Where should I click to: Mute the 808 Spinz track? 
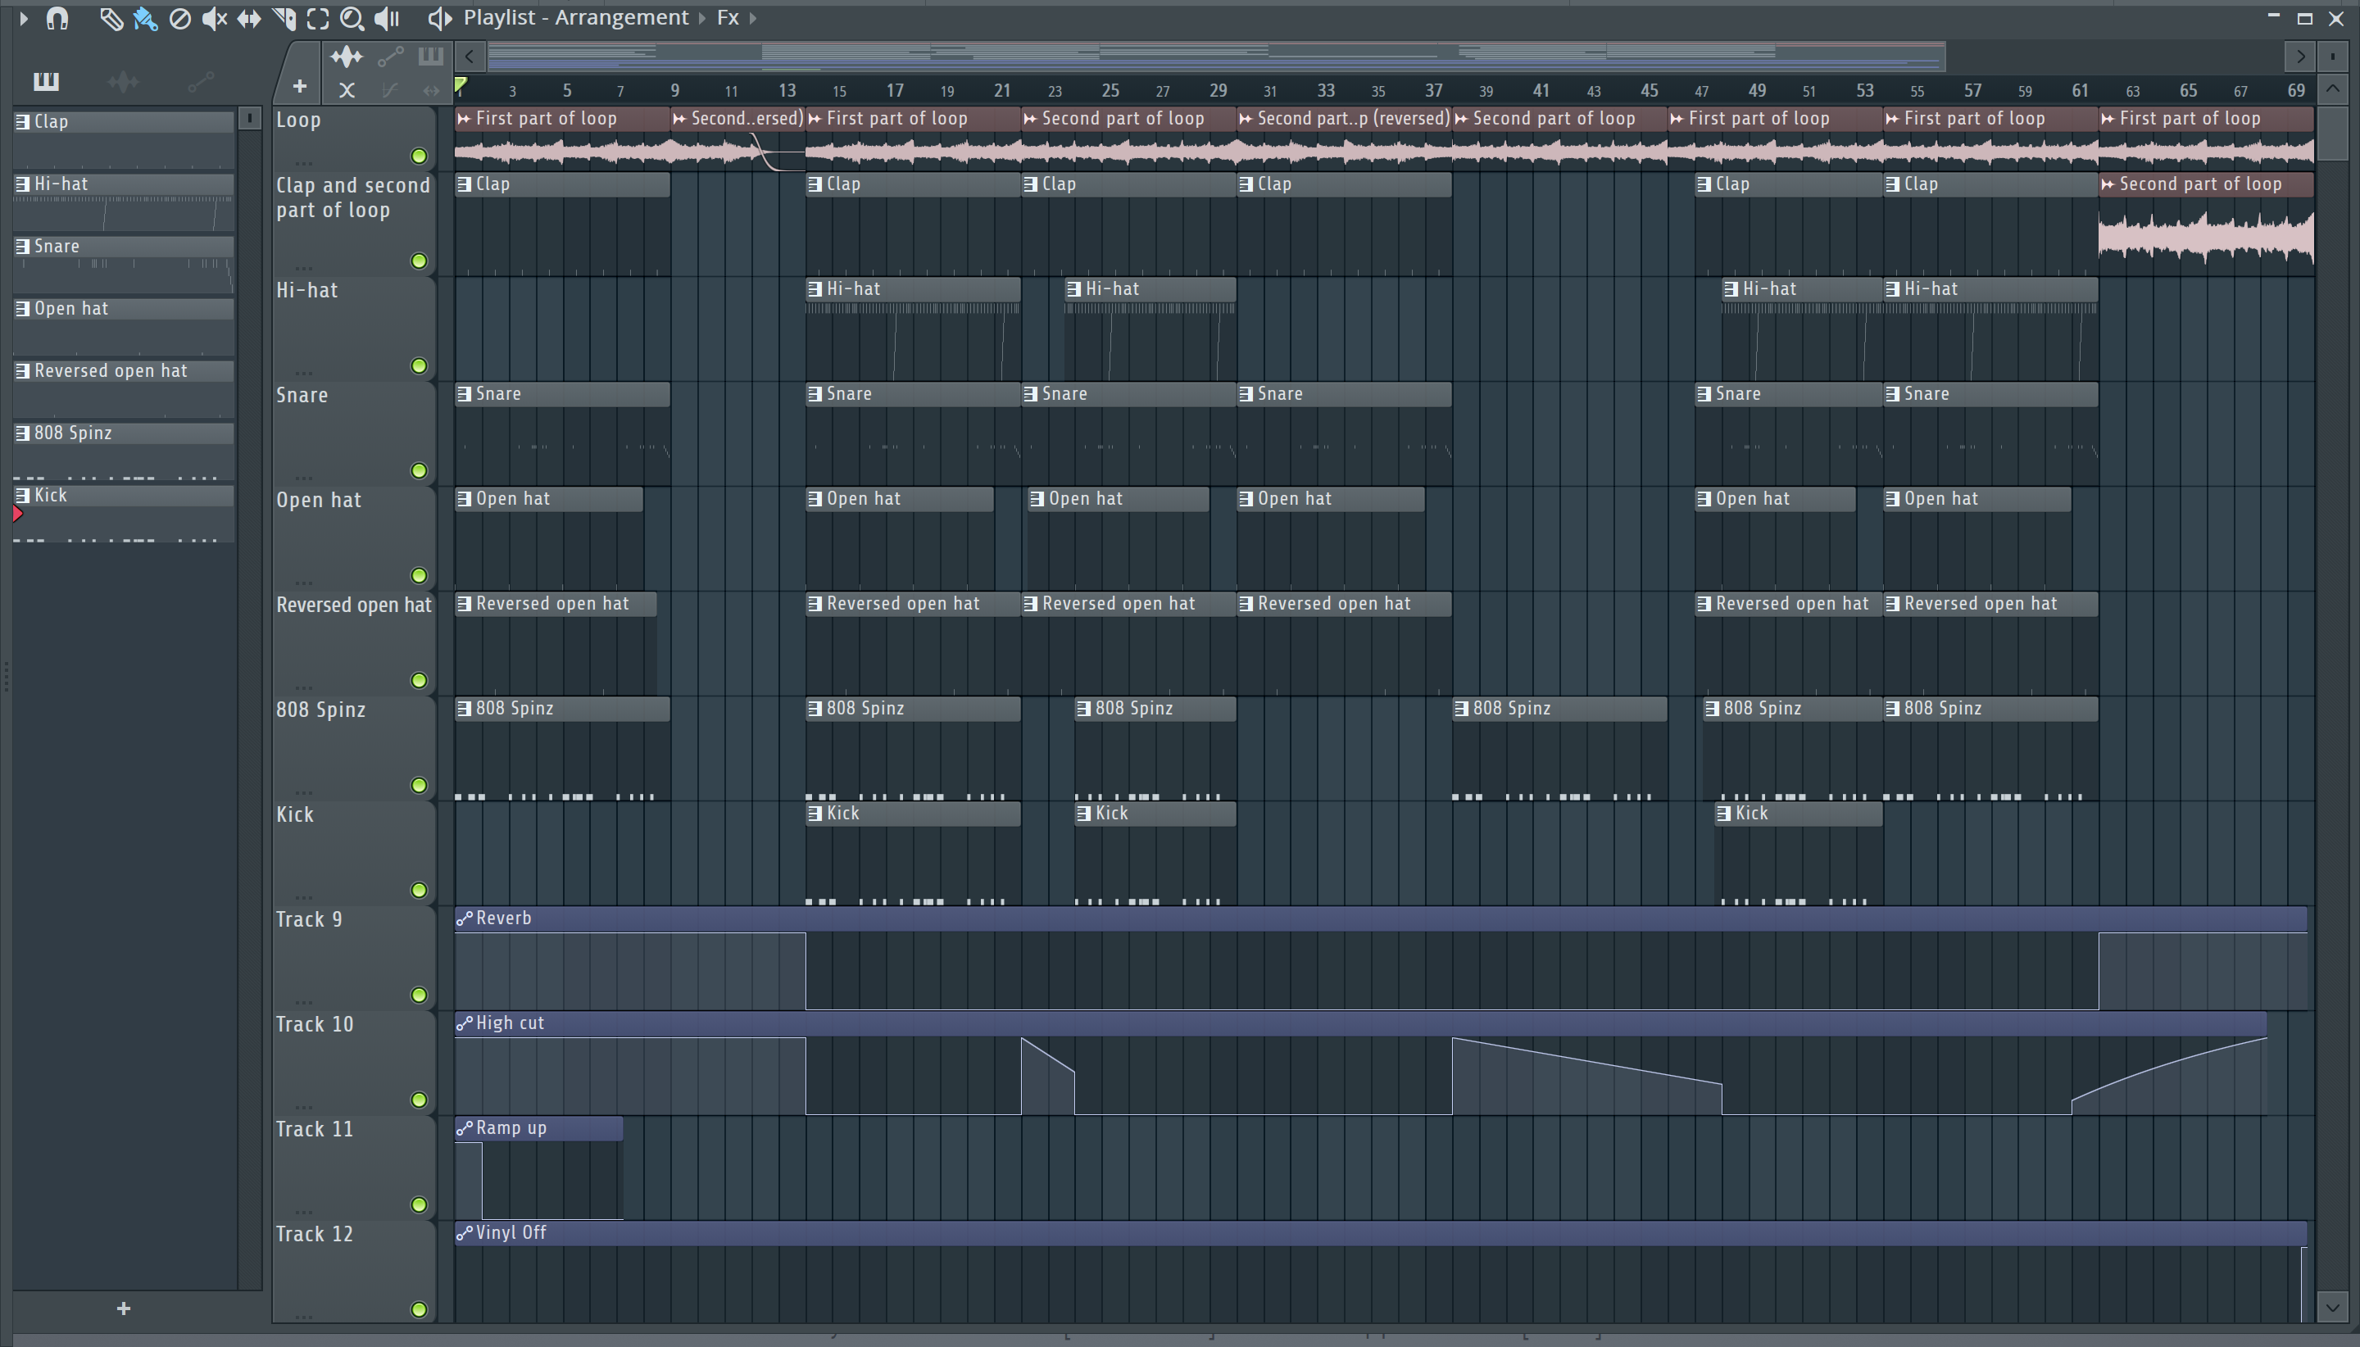click(x=419, y=784)
